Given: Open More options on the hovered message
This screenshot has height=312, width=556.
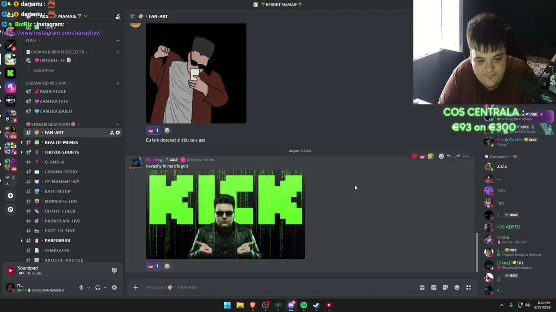Looking at the screenshot, I should (466, 156).
